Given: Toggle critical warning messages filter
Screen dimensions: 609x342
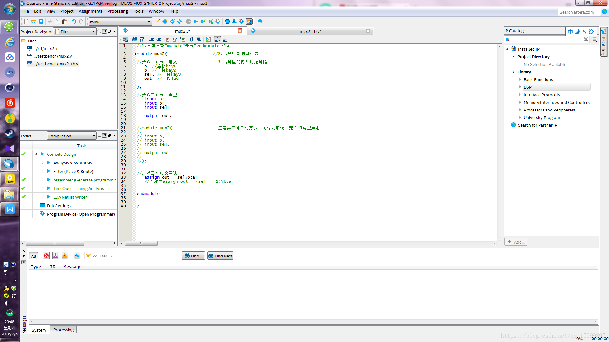Looking at the screenshot, I should coord(56,256).
